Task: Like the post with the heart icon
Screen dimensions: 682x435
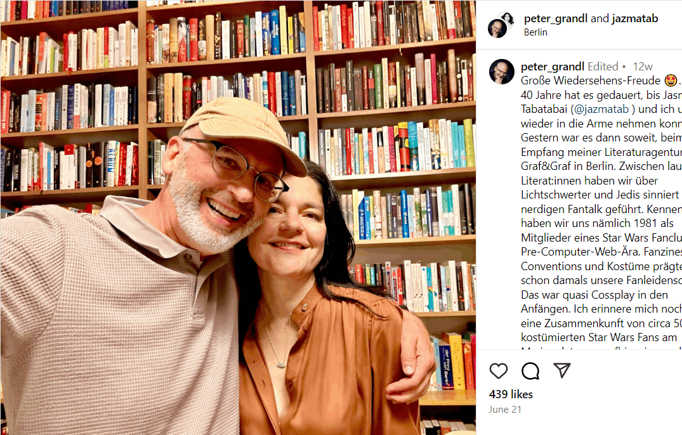Action: tap(499, 371)
